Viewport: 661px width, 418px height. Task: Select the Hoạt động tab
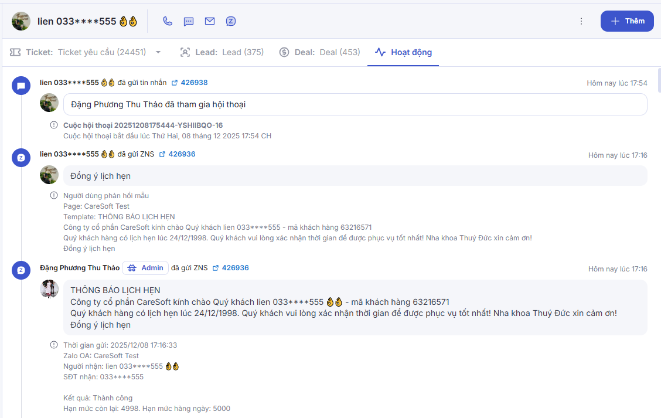click(x=404, y=52)
